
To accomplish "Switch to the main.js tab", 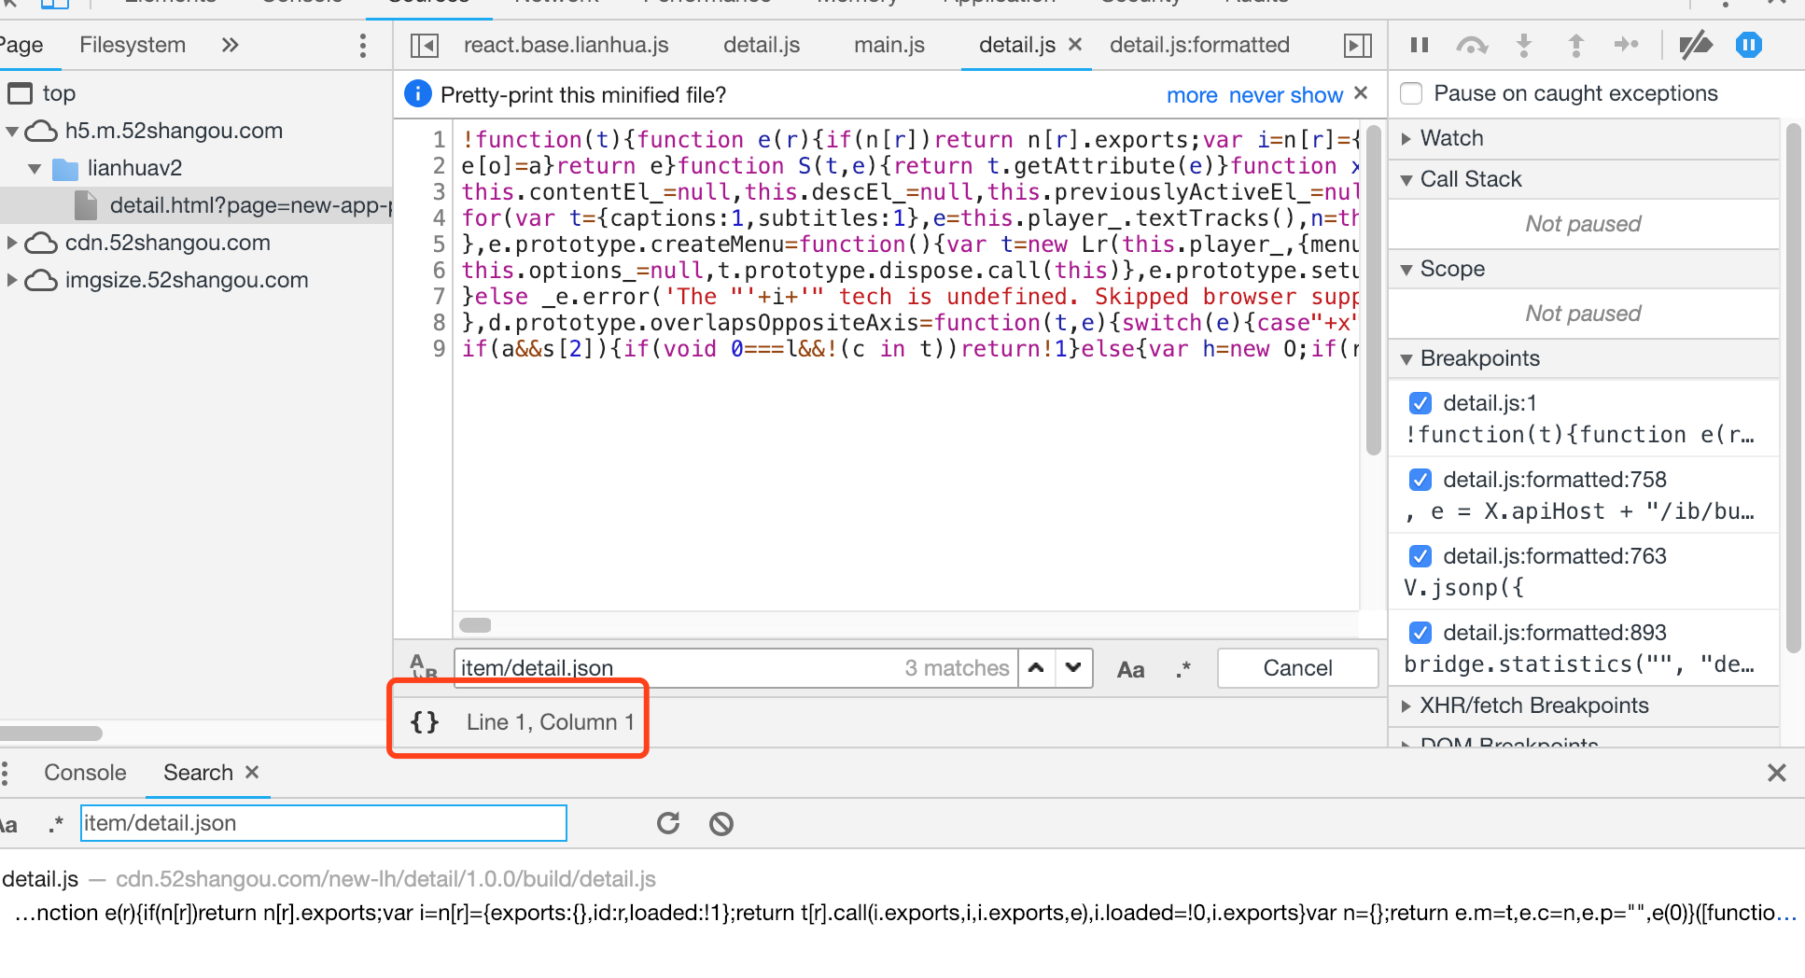I will (889, 45).
